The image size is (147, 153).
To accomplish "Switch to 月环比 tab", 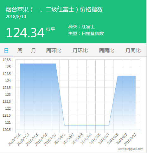I will [x=80, y=51].
